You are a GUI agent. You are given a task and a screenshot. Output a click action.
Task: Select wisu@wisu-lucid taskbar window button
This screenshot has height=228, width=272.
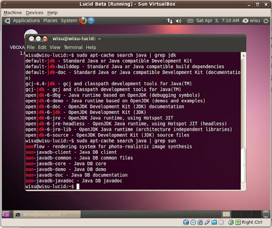(47, 214)
